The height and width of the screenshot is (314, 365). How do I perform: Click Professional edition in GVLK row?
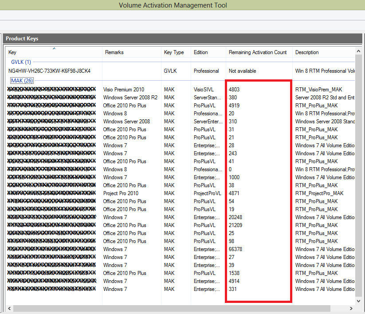[x=206, y=71]
